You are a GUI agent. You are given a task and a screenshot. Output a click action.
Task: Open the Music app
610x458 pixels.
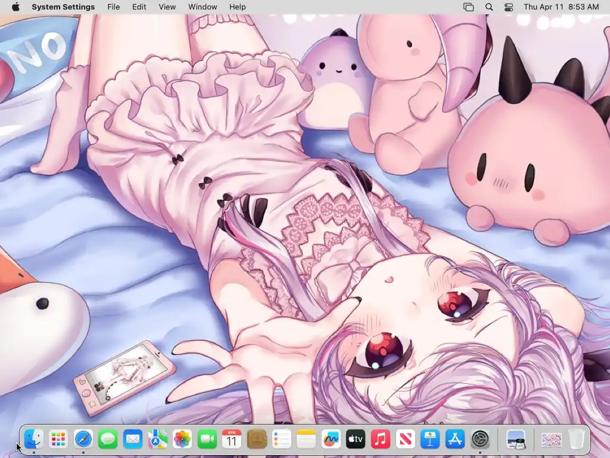[x=381, y=440]
